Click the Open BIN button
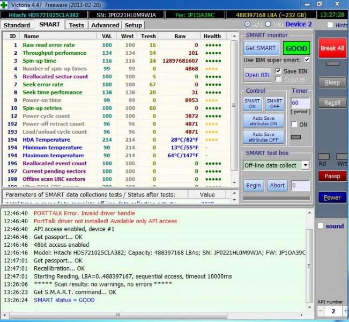The height and width of the screenshot is (322, 349). point(257,75)
